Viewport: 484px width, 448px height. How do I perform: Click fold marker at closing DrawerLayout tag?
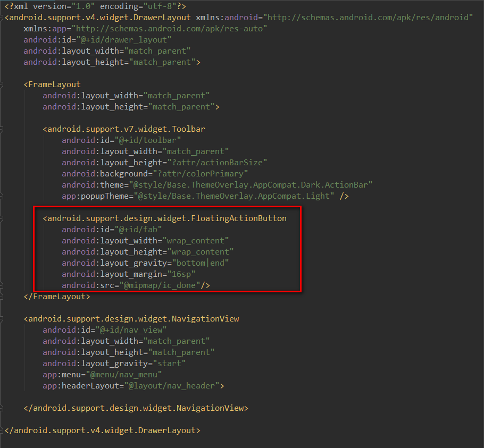2,430
